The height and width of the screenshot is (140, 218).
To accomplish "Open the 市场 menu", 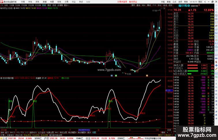I will click(x=30, y=2).
